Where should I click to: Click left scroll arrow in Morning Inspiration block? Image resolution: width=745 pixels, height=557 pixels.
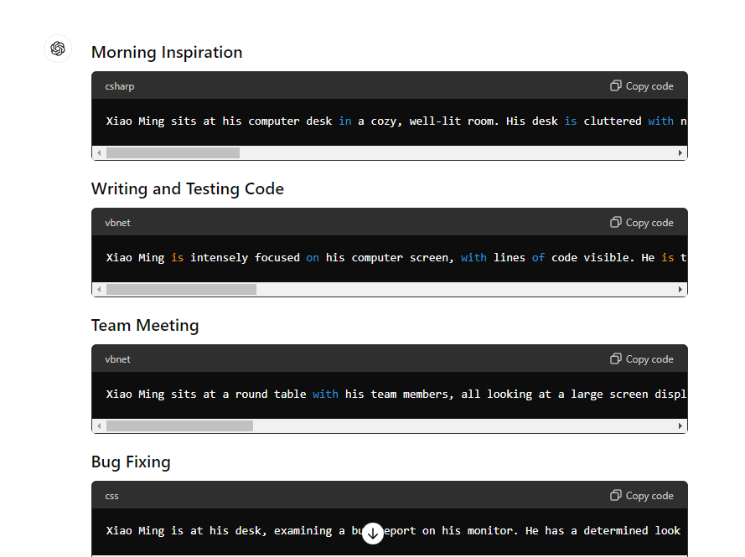[x=99, y=153]
